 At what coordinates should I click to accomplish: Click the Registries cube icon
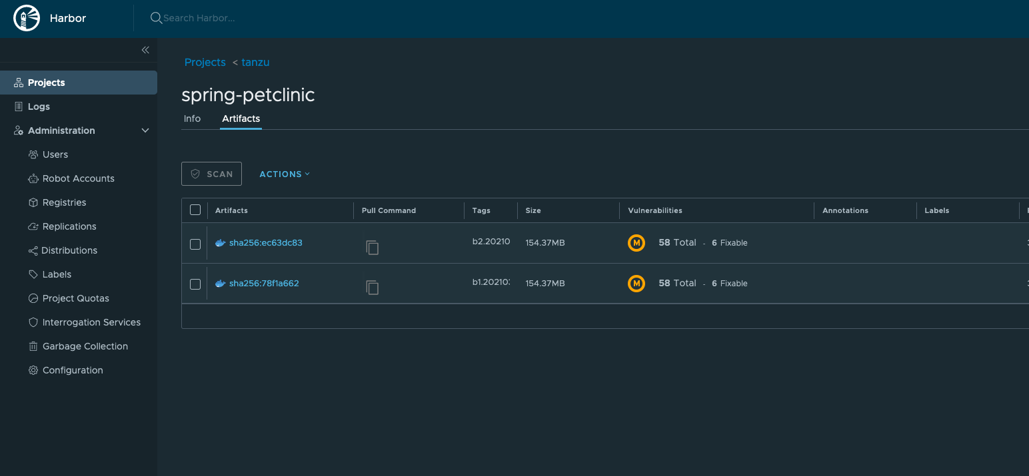coord(33,202)
